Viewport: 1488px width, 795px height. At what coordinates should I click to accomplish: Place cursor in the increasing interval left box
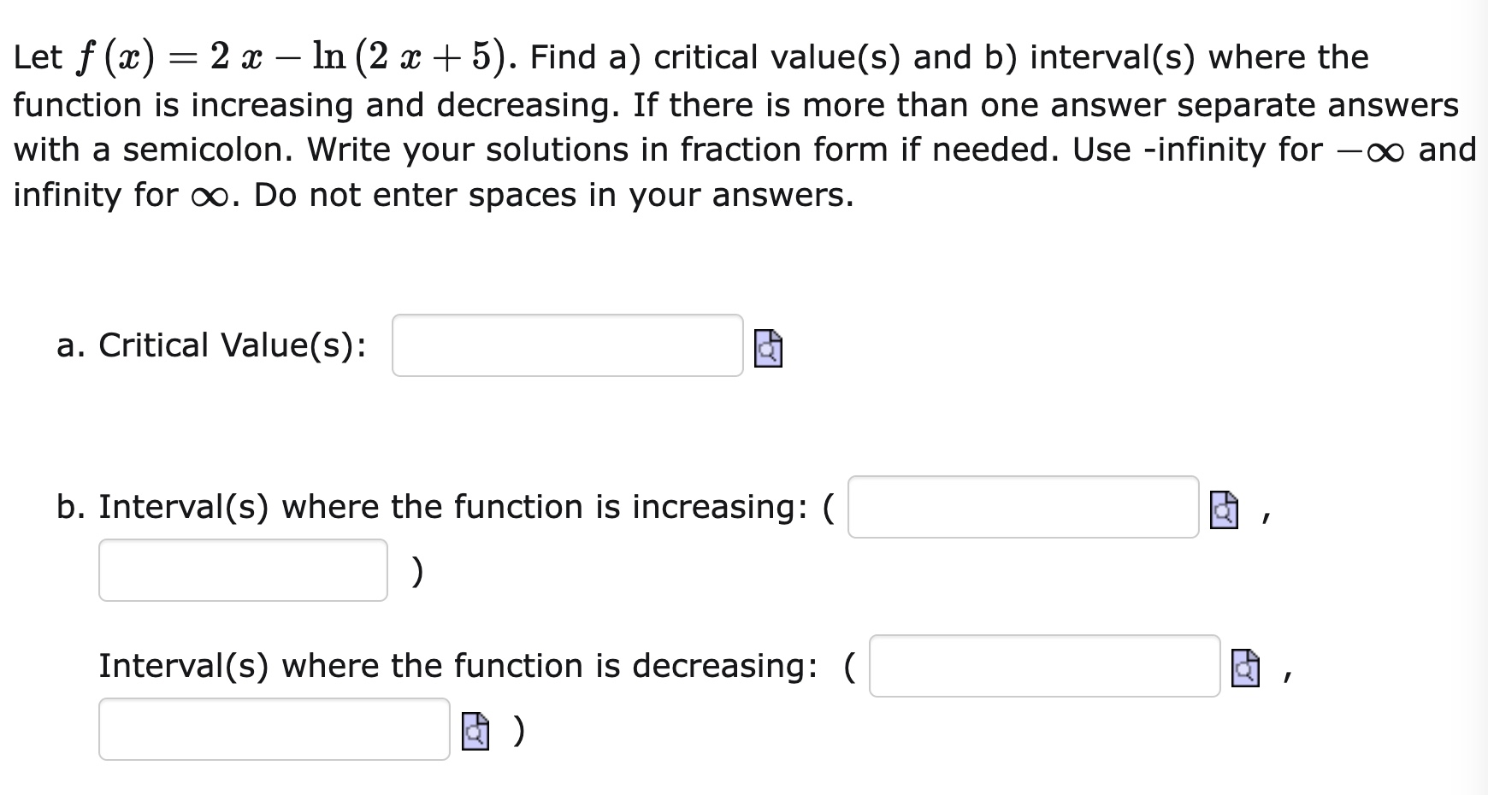pyautogui.click(x=1023, y=508)
